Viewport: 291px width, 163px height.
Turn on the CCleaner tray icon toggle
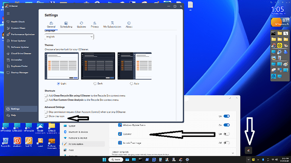[226, 134]
